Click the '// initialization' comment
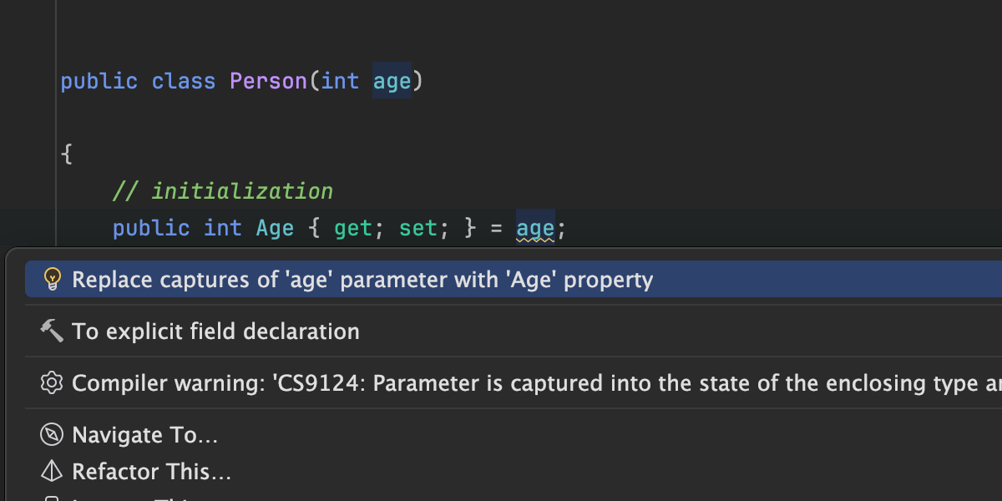This screenshot has height=501, width=1002. (x=223, y=191)
